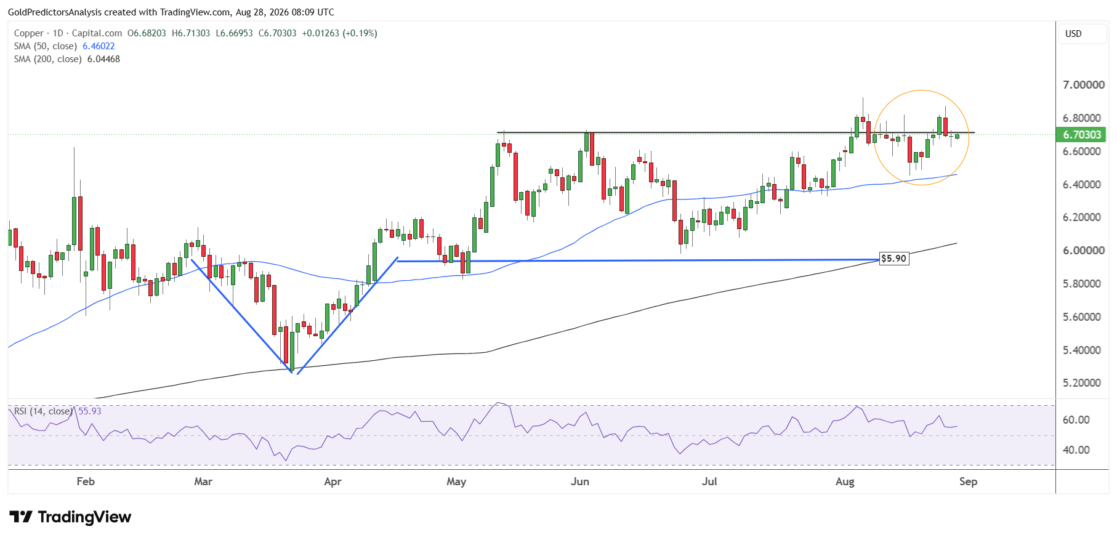Click the 6.40000 price axis label
1117x540 pixels.
(1083, 185)
